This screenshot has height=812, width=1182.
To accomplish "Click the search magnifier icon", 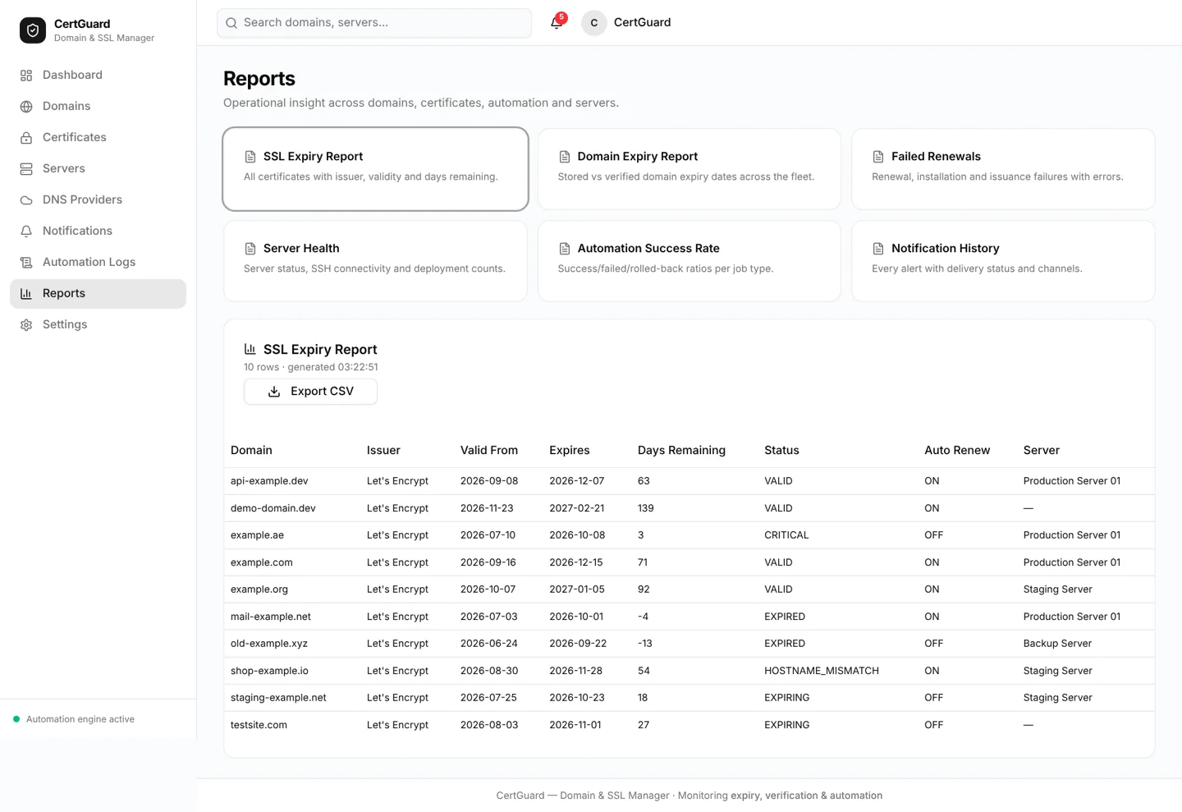I will (231, 23).
